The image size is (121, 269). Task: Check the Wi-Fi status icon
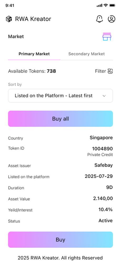point(105,6)
